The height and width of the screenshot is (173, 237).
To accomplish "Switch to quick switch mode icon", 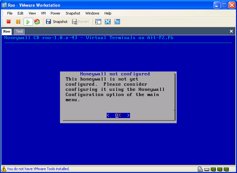I will coord(117,22).
